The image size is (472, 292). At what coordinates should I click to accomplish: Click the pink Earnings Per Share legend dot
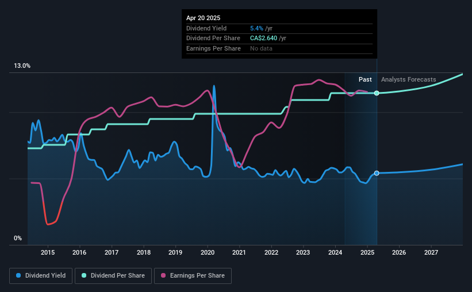pos(163,275)
